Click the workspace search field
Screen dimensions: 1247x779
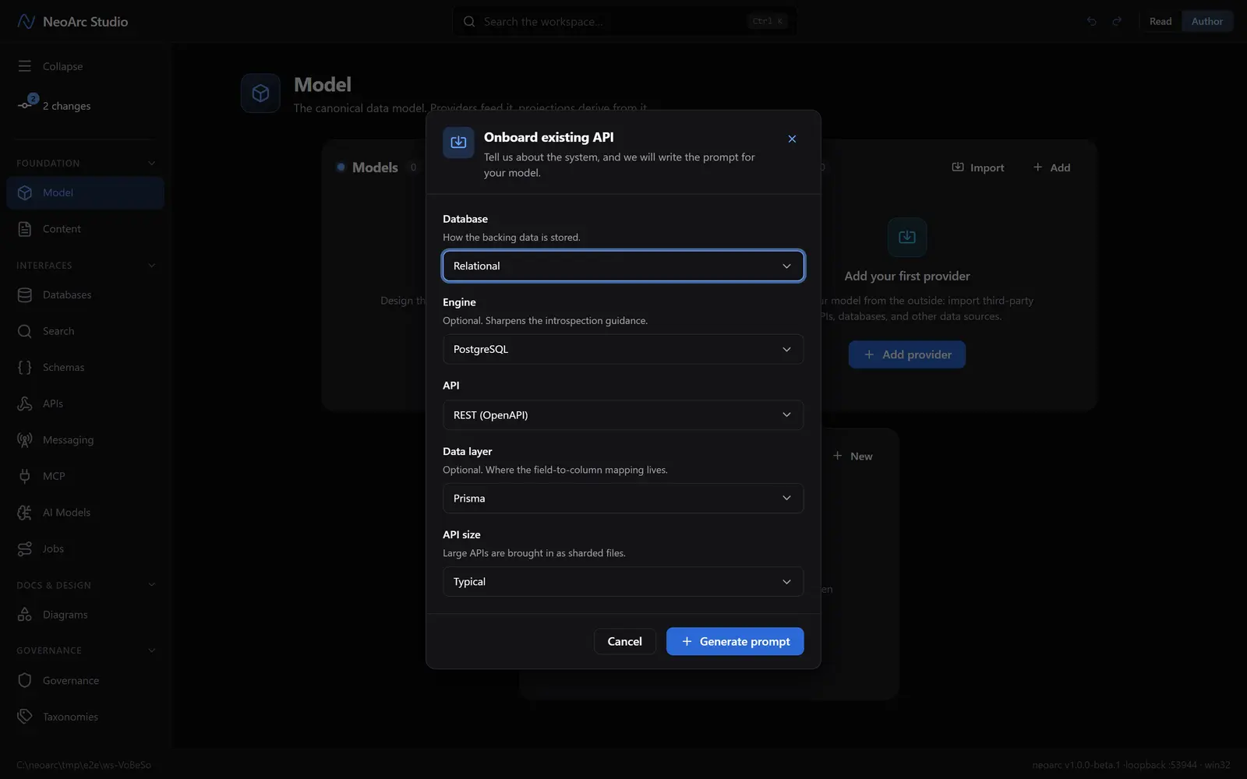[624, 22]
